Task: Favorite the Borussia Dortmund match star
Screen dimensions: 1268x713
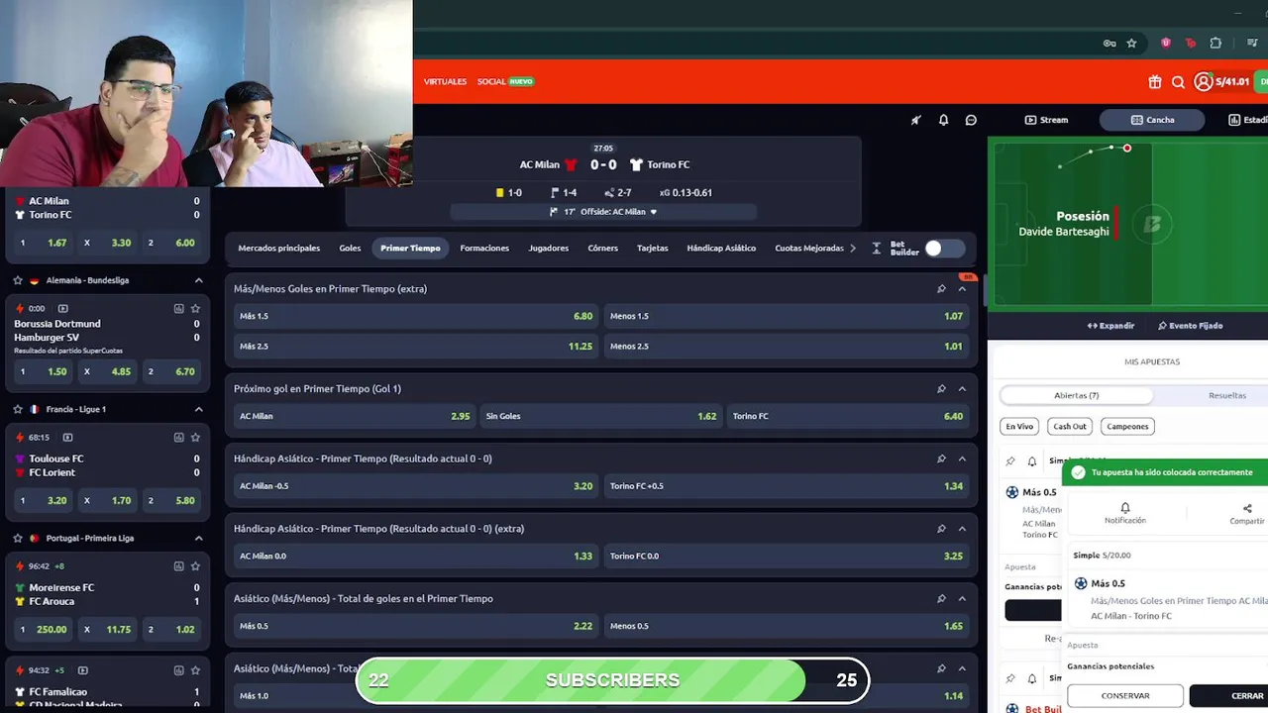Action: point(195,308)
